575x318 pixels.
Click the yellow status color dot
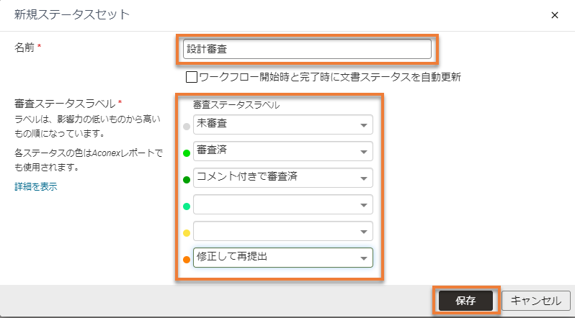pyautogui.click(x=187, y=233)
